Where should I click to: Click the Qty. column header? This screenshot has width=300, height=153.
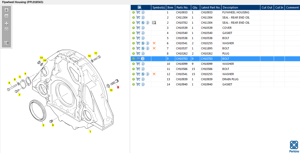(195, 7)
